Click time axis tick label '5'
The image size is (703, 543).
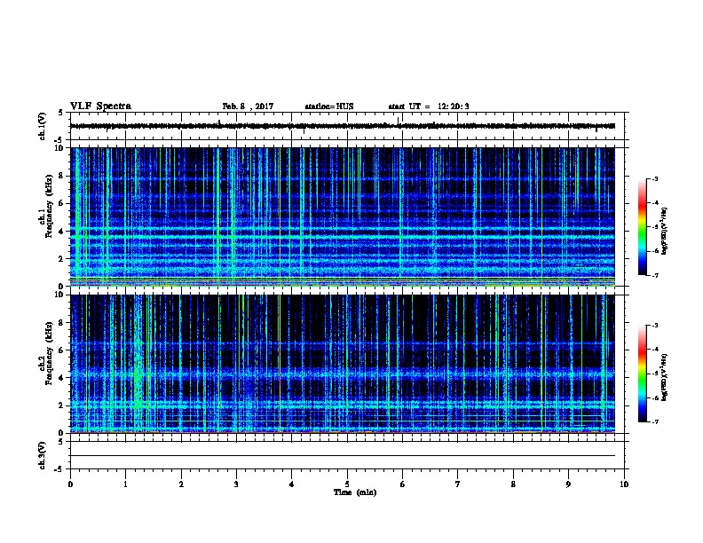(347, 484)
